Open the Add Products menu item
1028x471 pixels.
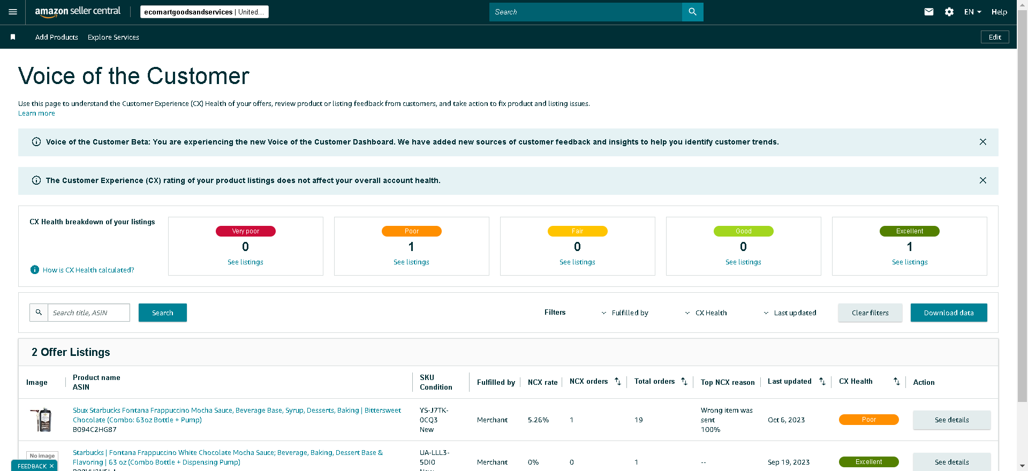(57, 37)
